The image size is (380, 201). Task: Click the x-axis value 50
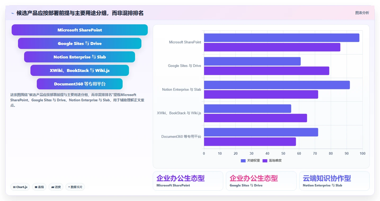(x=283, y=153)
